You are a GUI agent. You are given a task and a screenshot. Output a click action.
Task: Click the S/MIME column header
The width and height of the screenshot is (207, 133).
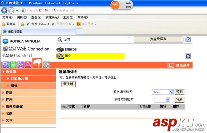[149, 107]
